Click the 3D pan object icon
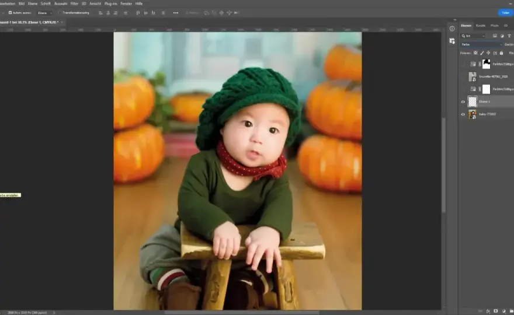Screen dimensions: 514x315 [x=221, y=13]
